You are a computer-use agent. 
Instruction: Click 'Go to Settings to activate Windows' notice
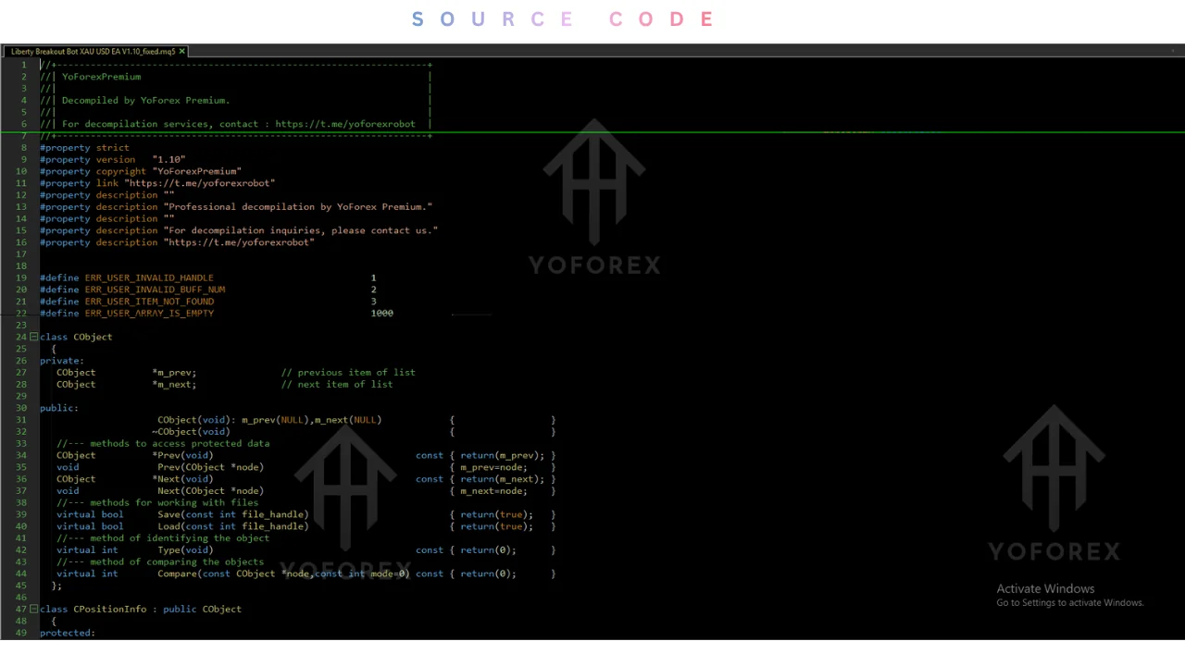tap(1070, 603)
